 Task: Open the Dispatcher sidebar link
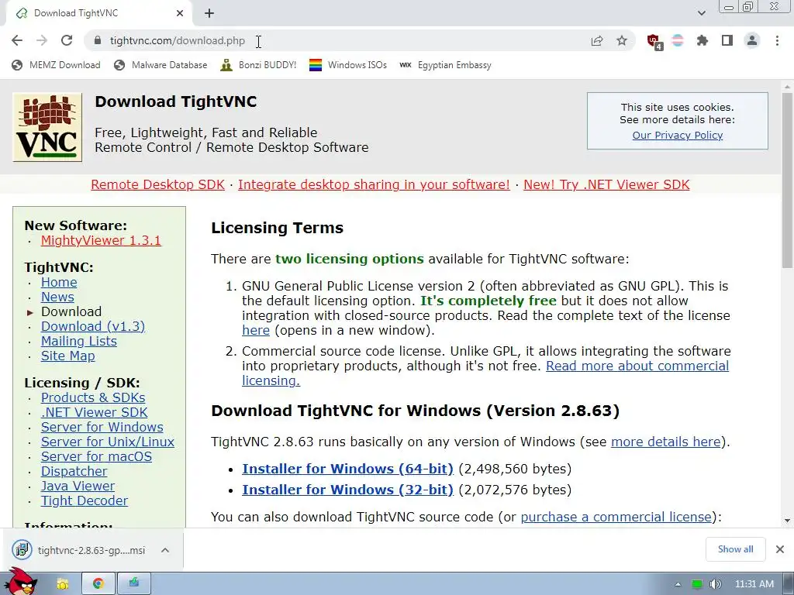coord(74,471)
